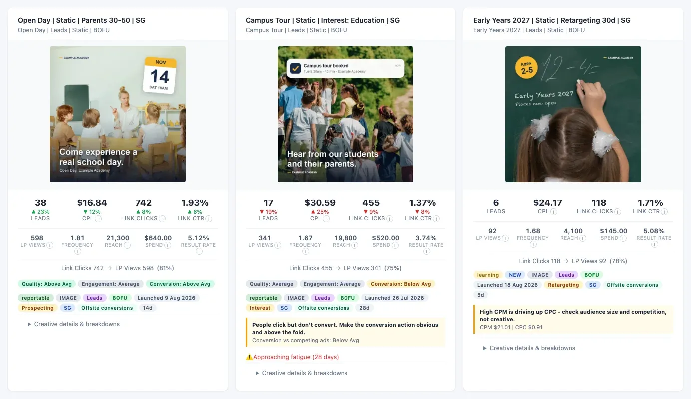Screen dimensions: 691x399
Task: Click the 'Approaching fatigue (28 days)' warning
Action: coord(292,357)
